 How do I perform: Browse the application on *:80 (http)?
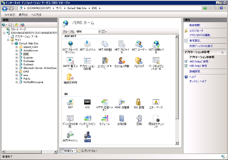click(198, 66)
